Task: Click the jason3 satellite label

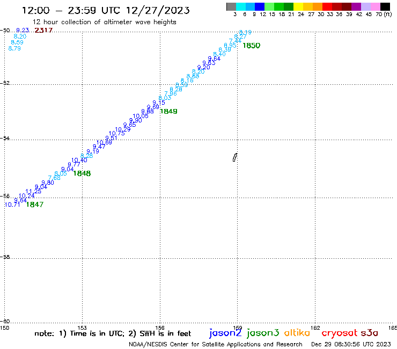Action: (x=263, y=333)
